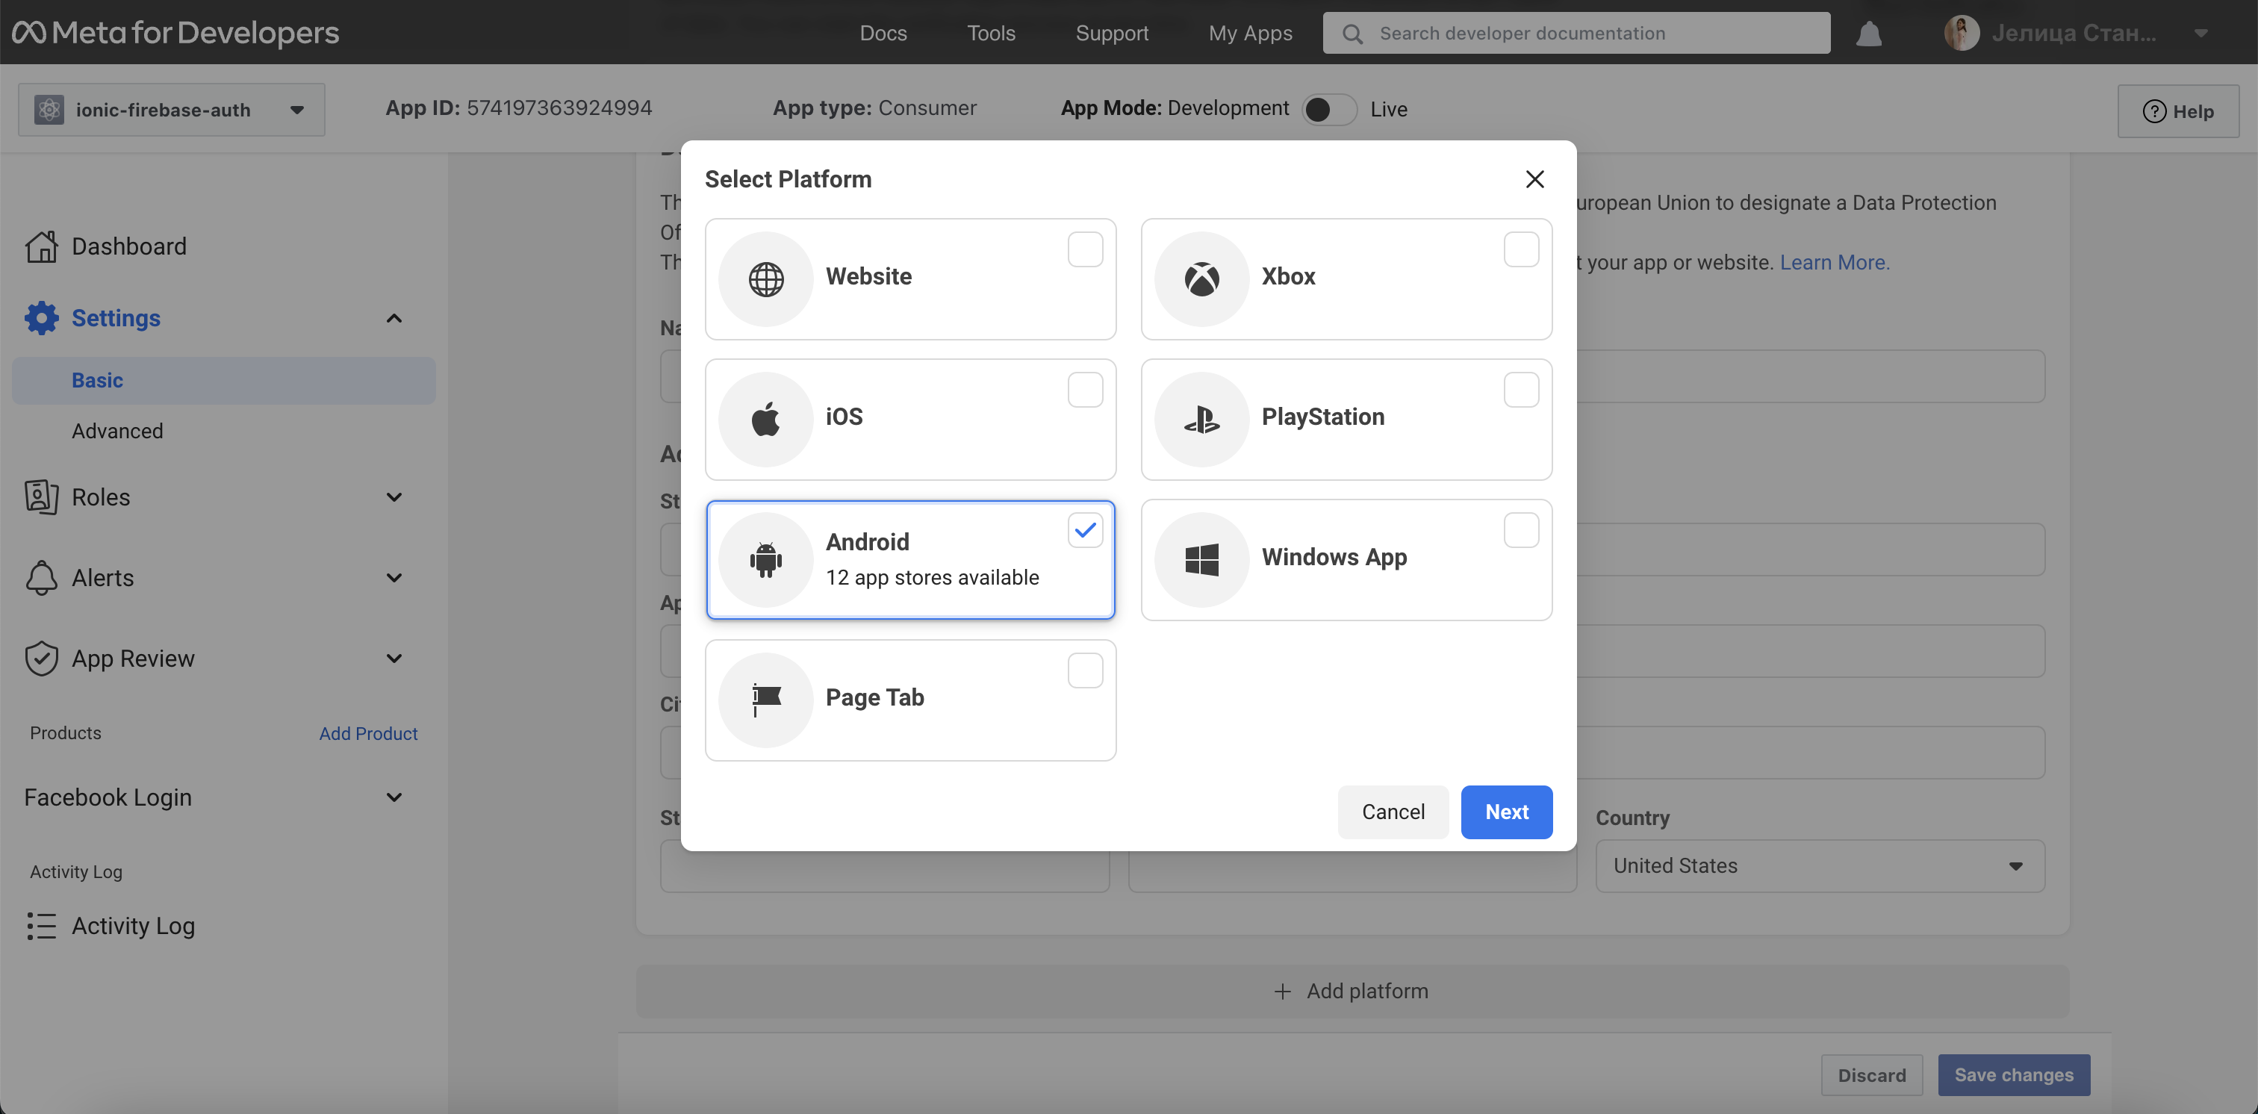The width and height of the screenshot is (2258, 1114).
Task: Click the user profile avatar
Action: point(1961,34)
